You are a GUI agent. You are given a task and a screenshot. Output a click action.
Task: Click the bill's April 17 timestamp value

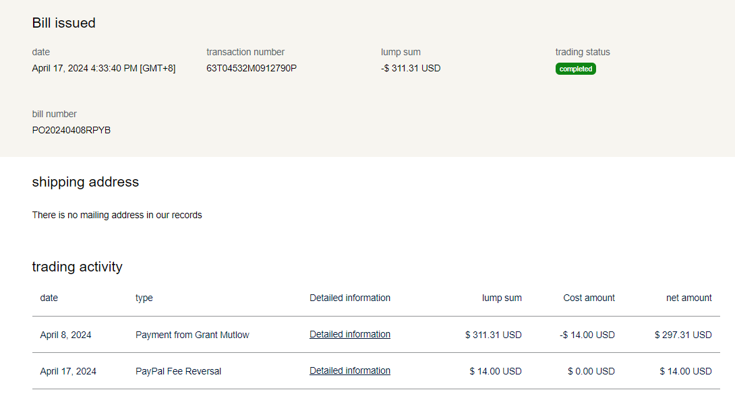coord(104,68)
